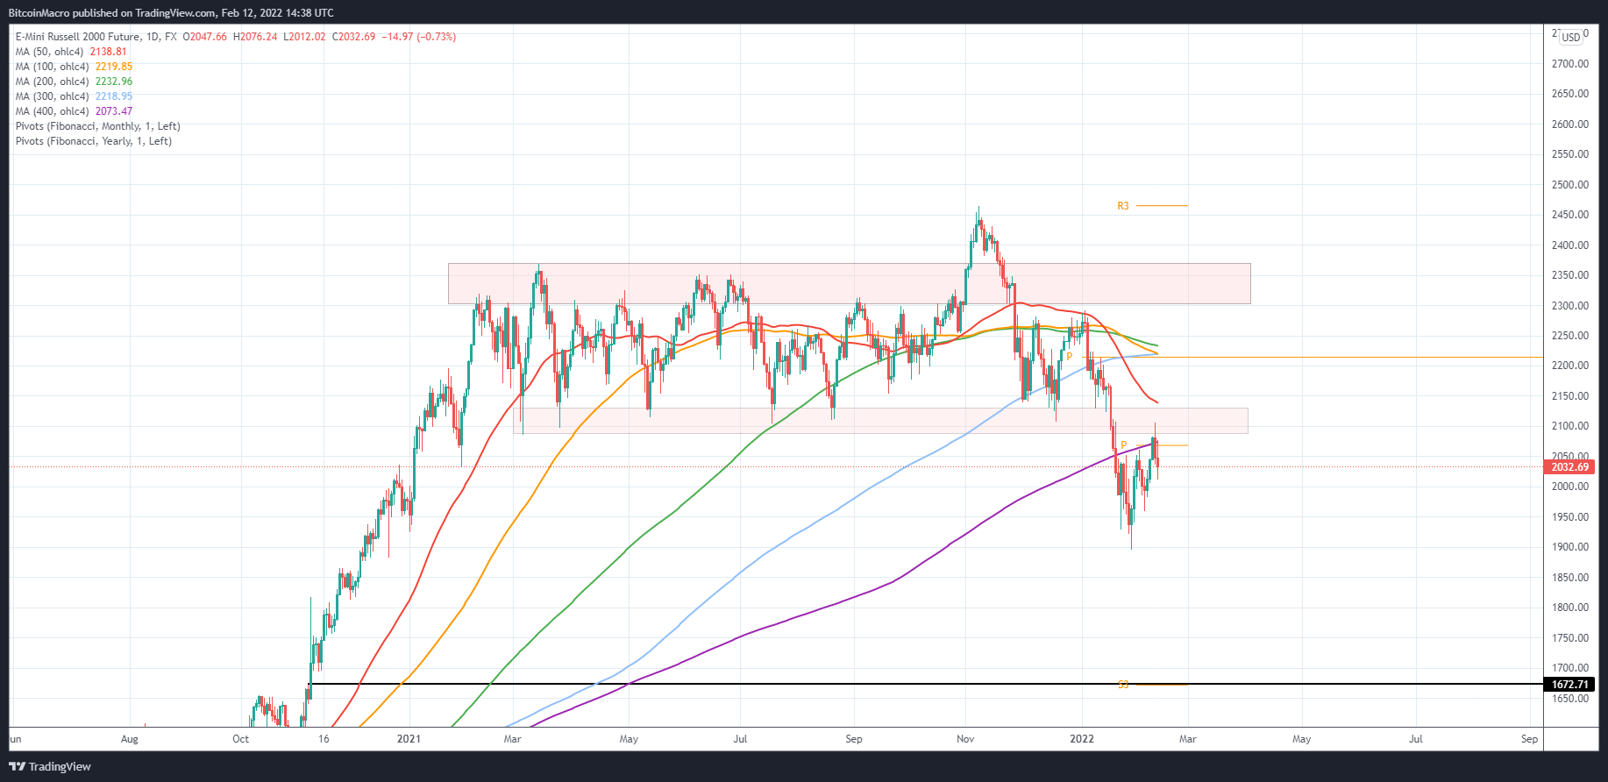Image resolution: width=1608 pixels, height=782 pixels.
Task: Click the MA (50, ohlc4) indicator legend
Action: point(50,52)
